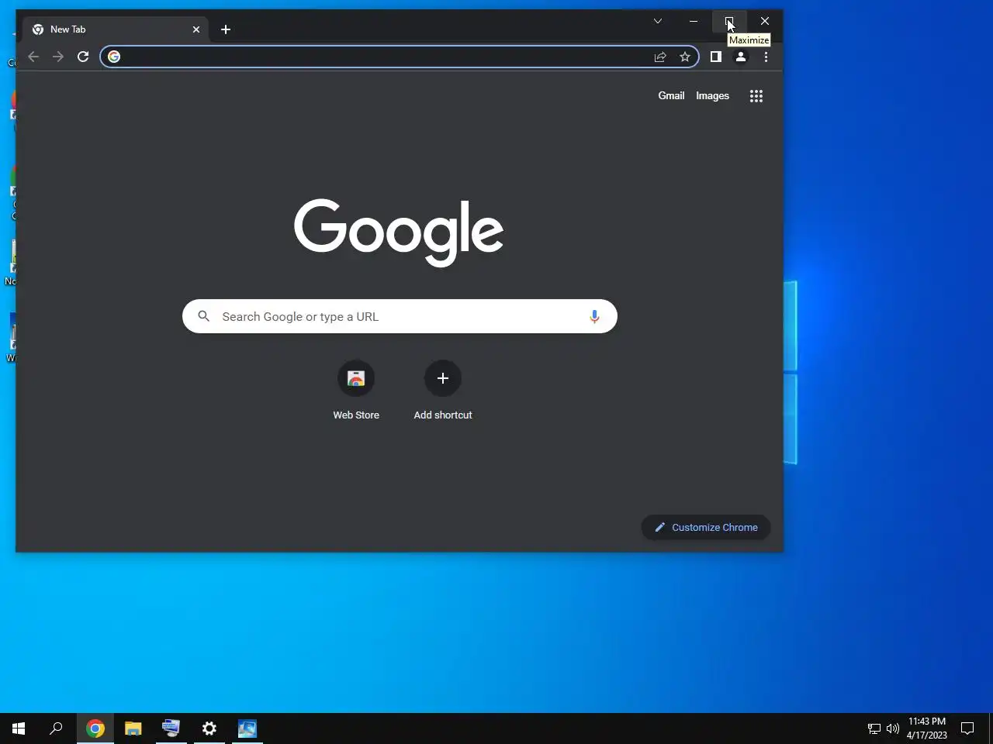993x744 pixels.
Task: Open the Chrome three-dot menu
Action: [x=766, y=57]
